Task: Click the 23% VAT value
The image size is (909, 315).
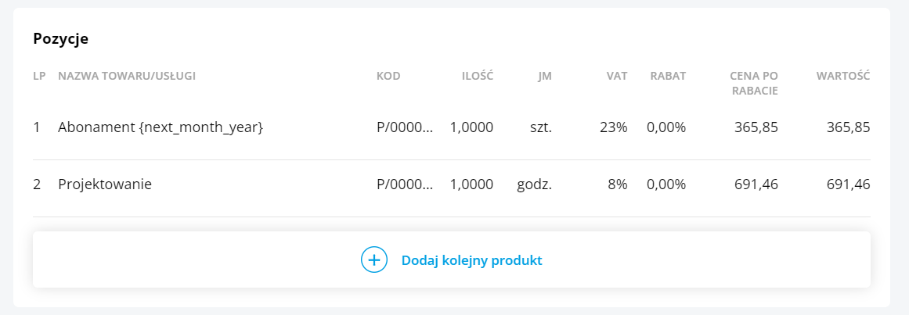Action: (x=613, y=127)
